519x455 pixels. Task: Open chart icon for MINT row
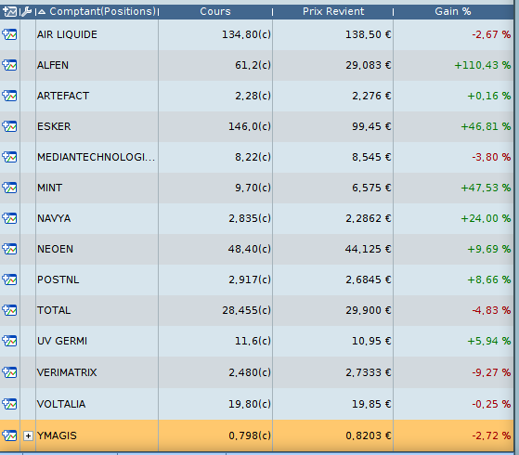tap(9, 188)
